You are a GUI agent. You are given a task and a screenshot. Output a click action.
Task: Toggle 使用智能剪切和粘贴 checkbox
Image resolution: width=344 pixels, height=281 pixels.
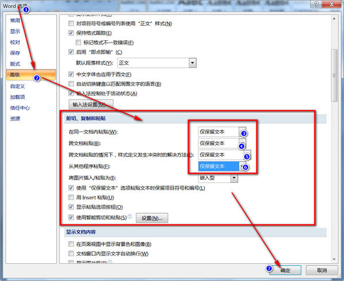click(x=71, y=217)
